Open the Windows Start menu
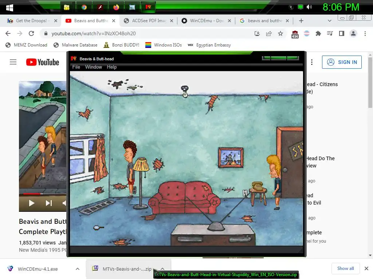Viewport: 373px width, 279px height. click(x=9, y=8)
